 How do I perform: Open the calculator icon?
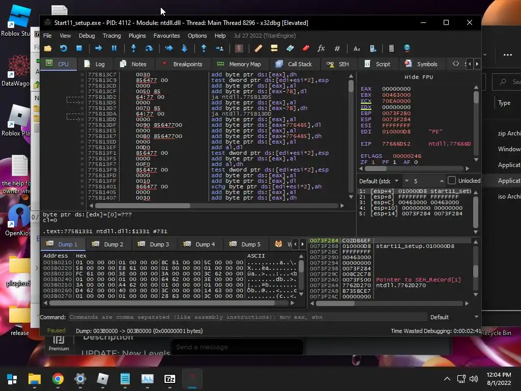(x=391, y=48)
